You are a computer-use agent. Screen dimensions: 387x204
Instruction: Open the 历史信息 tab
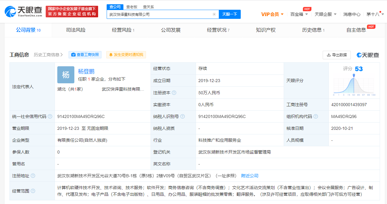pos(313,30)
